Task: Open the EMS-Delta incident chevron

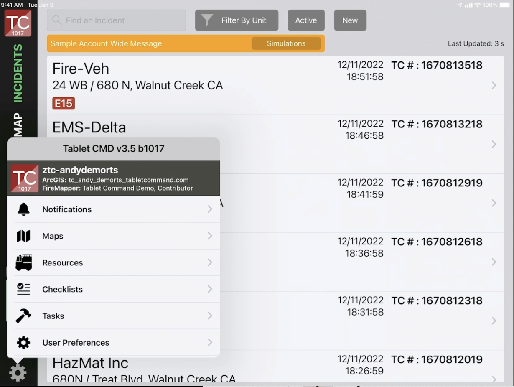Action: (494, 144)
